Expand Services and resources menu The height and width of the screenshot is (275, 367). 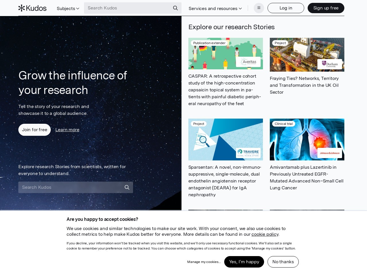215,9
